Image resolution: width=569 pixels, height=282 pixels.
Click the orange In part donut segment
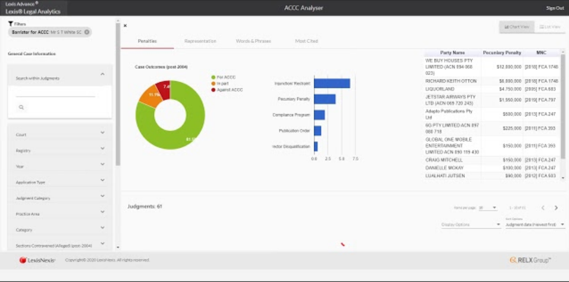150,96
